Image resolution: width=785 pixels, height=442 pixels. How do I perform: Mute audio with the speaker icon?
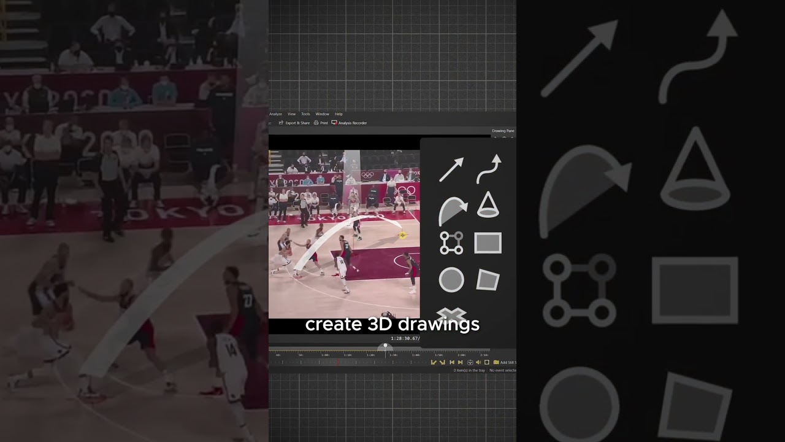478,362
